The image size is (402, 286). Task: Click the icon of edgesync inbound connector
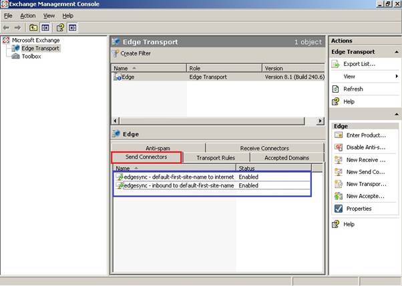point(120,185)
